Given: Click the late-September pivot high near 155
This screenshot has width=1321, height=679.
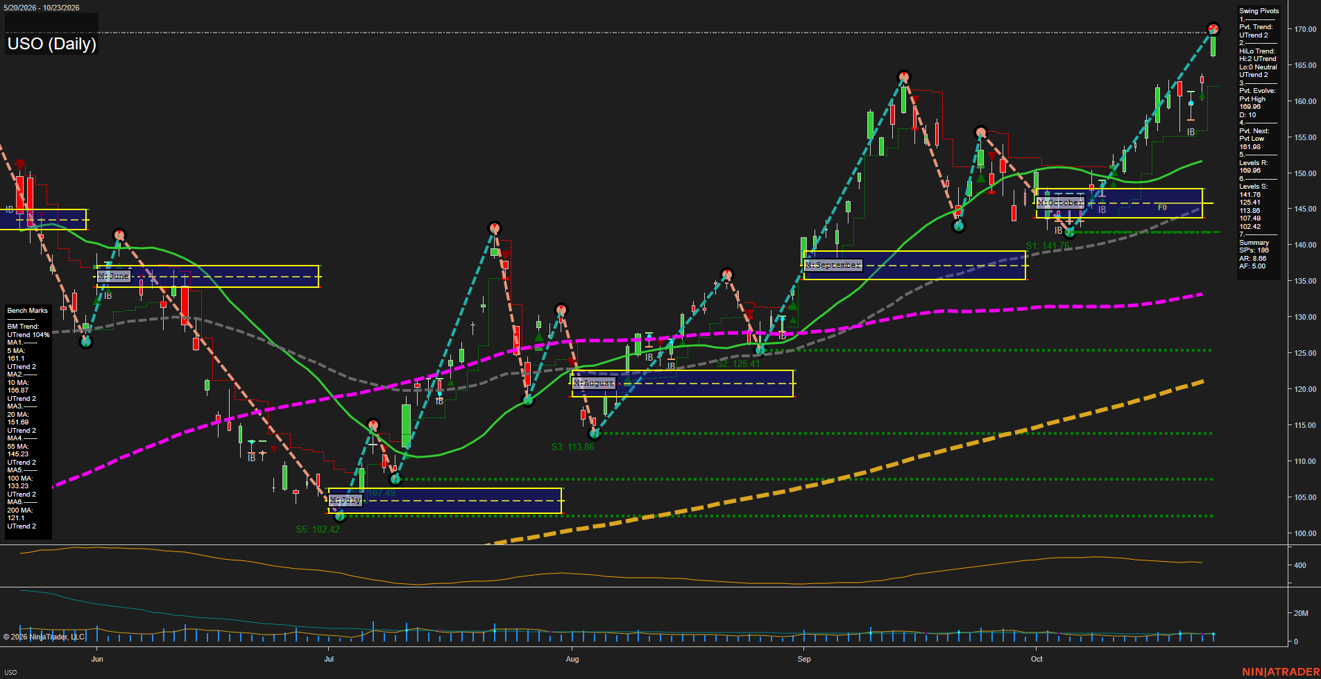Looking at the screenshot, I should [x=980, y=132].
